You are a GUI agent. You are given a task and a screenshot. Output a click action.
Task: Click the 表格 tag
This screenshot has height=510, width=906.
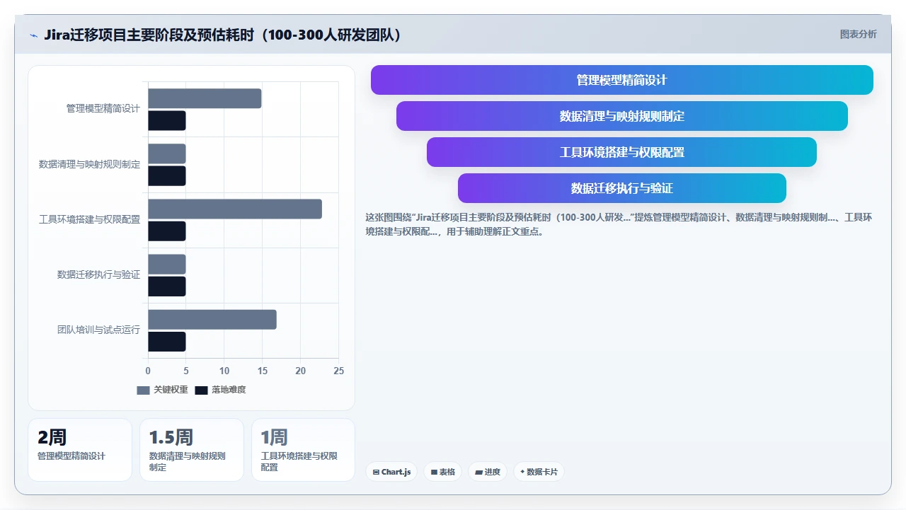(x=442, y=472)
